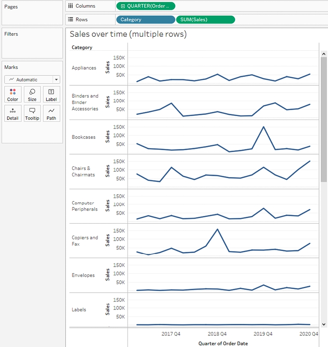Open the Tooltip marks card
This screenshot has height=347, width=328.
(32, 113)
